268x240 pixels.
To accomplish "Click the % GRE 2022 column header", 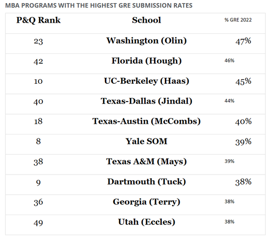I will (x=238, y=20).
